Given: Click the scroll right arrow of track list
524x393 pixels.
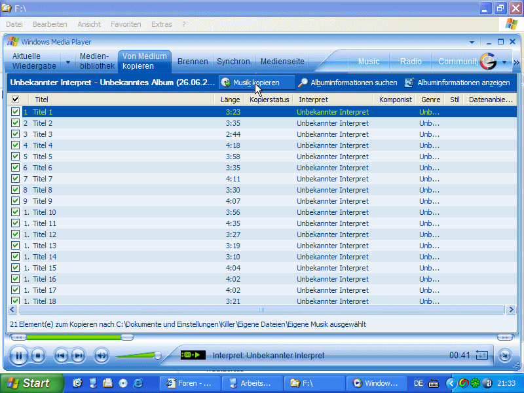Looking at the screenshot, I should point(511,310).
